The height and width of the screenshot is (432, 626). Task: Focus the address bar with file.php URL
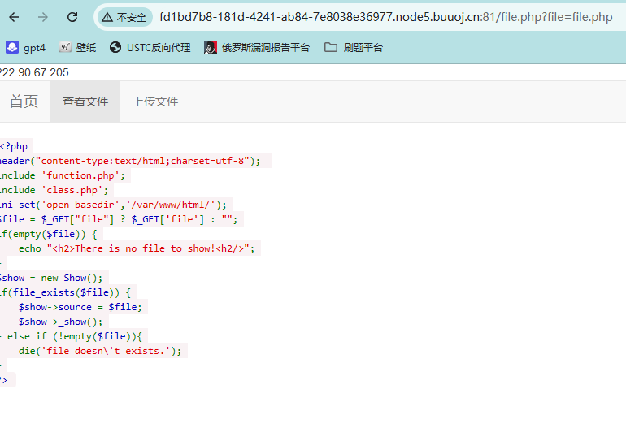tap(385, 17)
